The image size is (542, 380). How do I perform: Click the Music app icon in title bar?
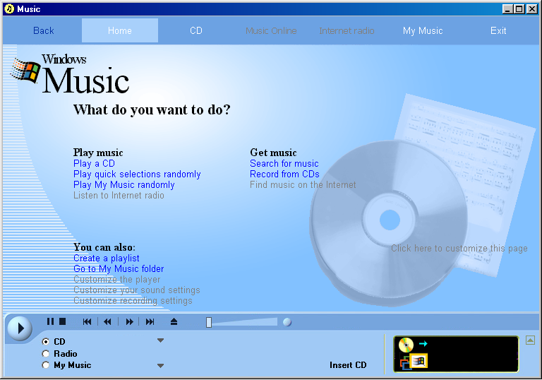coord(9,8)
